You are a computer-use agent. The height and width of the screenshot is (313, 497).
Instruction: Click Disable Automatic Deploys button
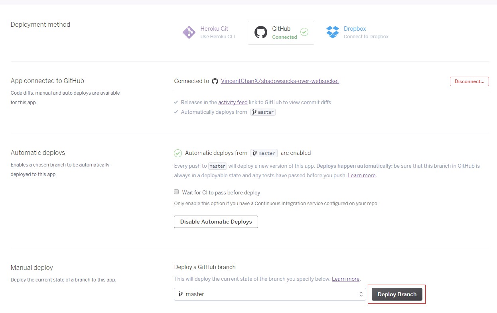(x=216, y=222)
